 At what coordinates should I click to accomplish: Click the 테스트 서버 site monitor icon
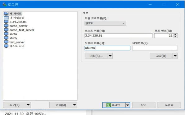click(x=6, y=46)
